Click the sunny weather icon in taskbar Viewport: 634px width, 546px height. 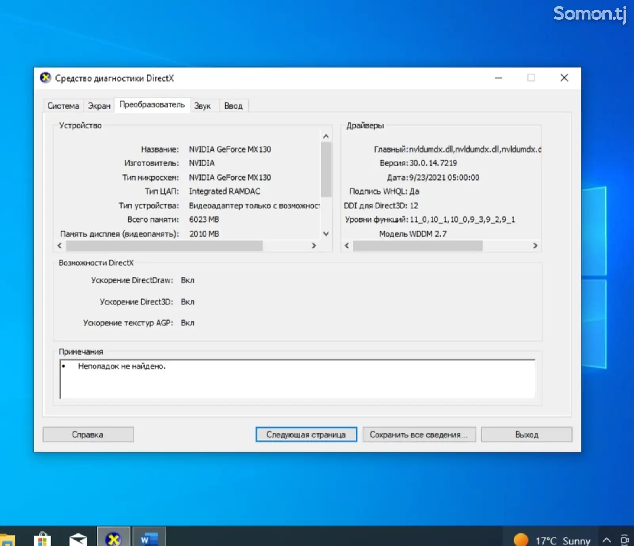pos(521,540)
